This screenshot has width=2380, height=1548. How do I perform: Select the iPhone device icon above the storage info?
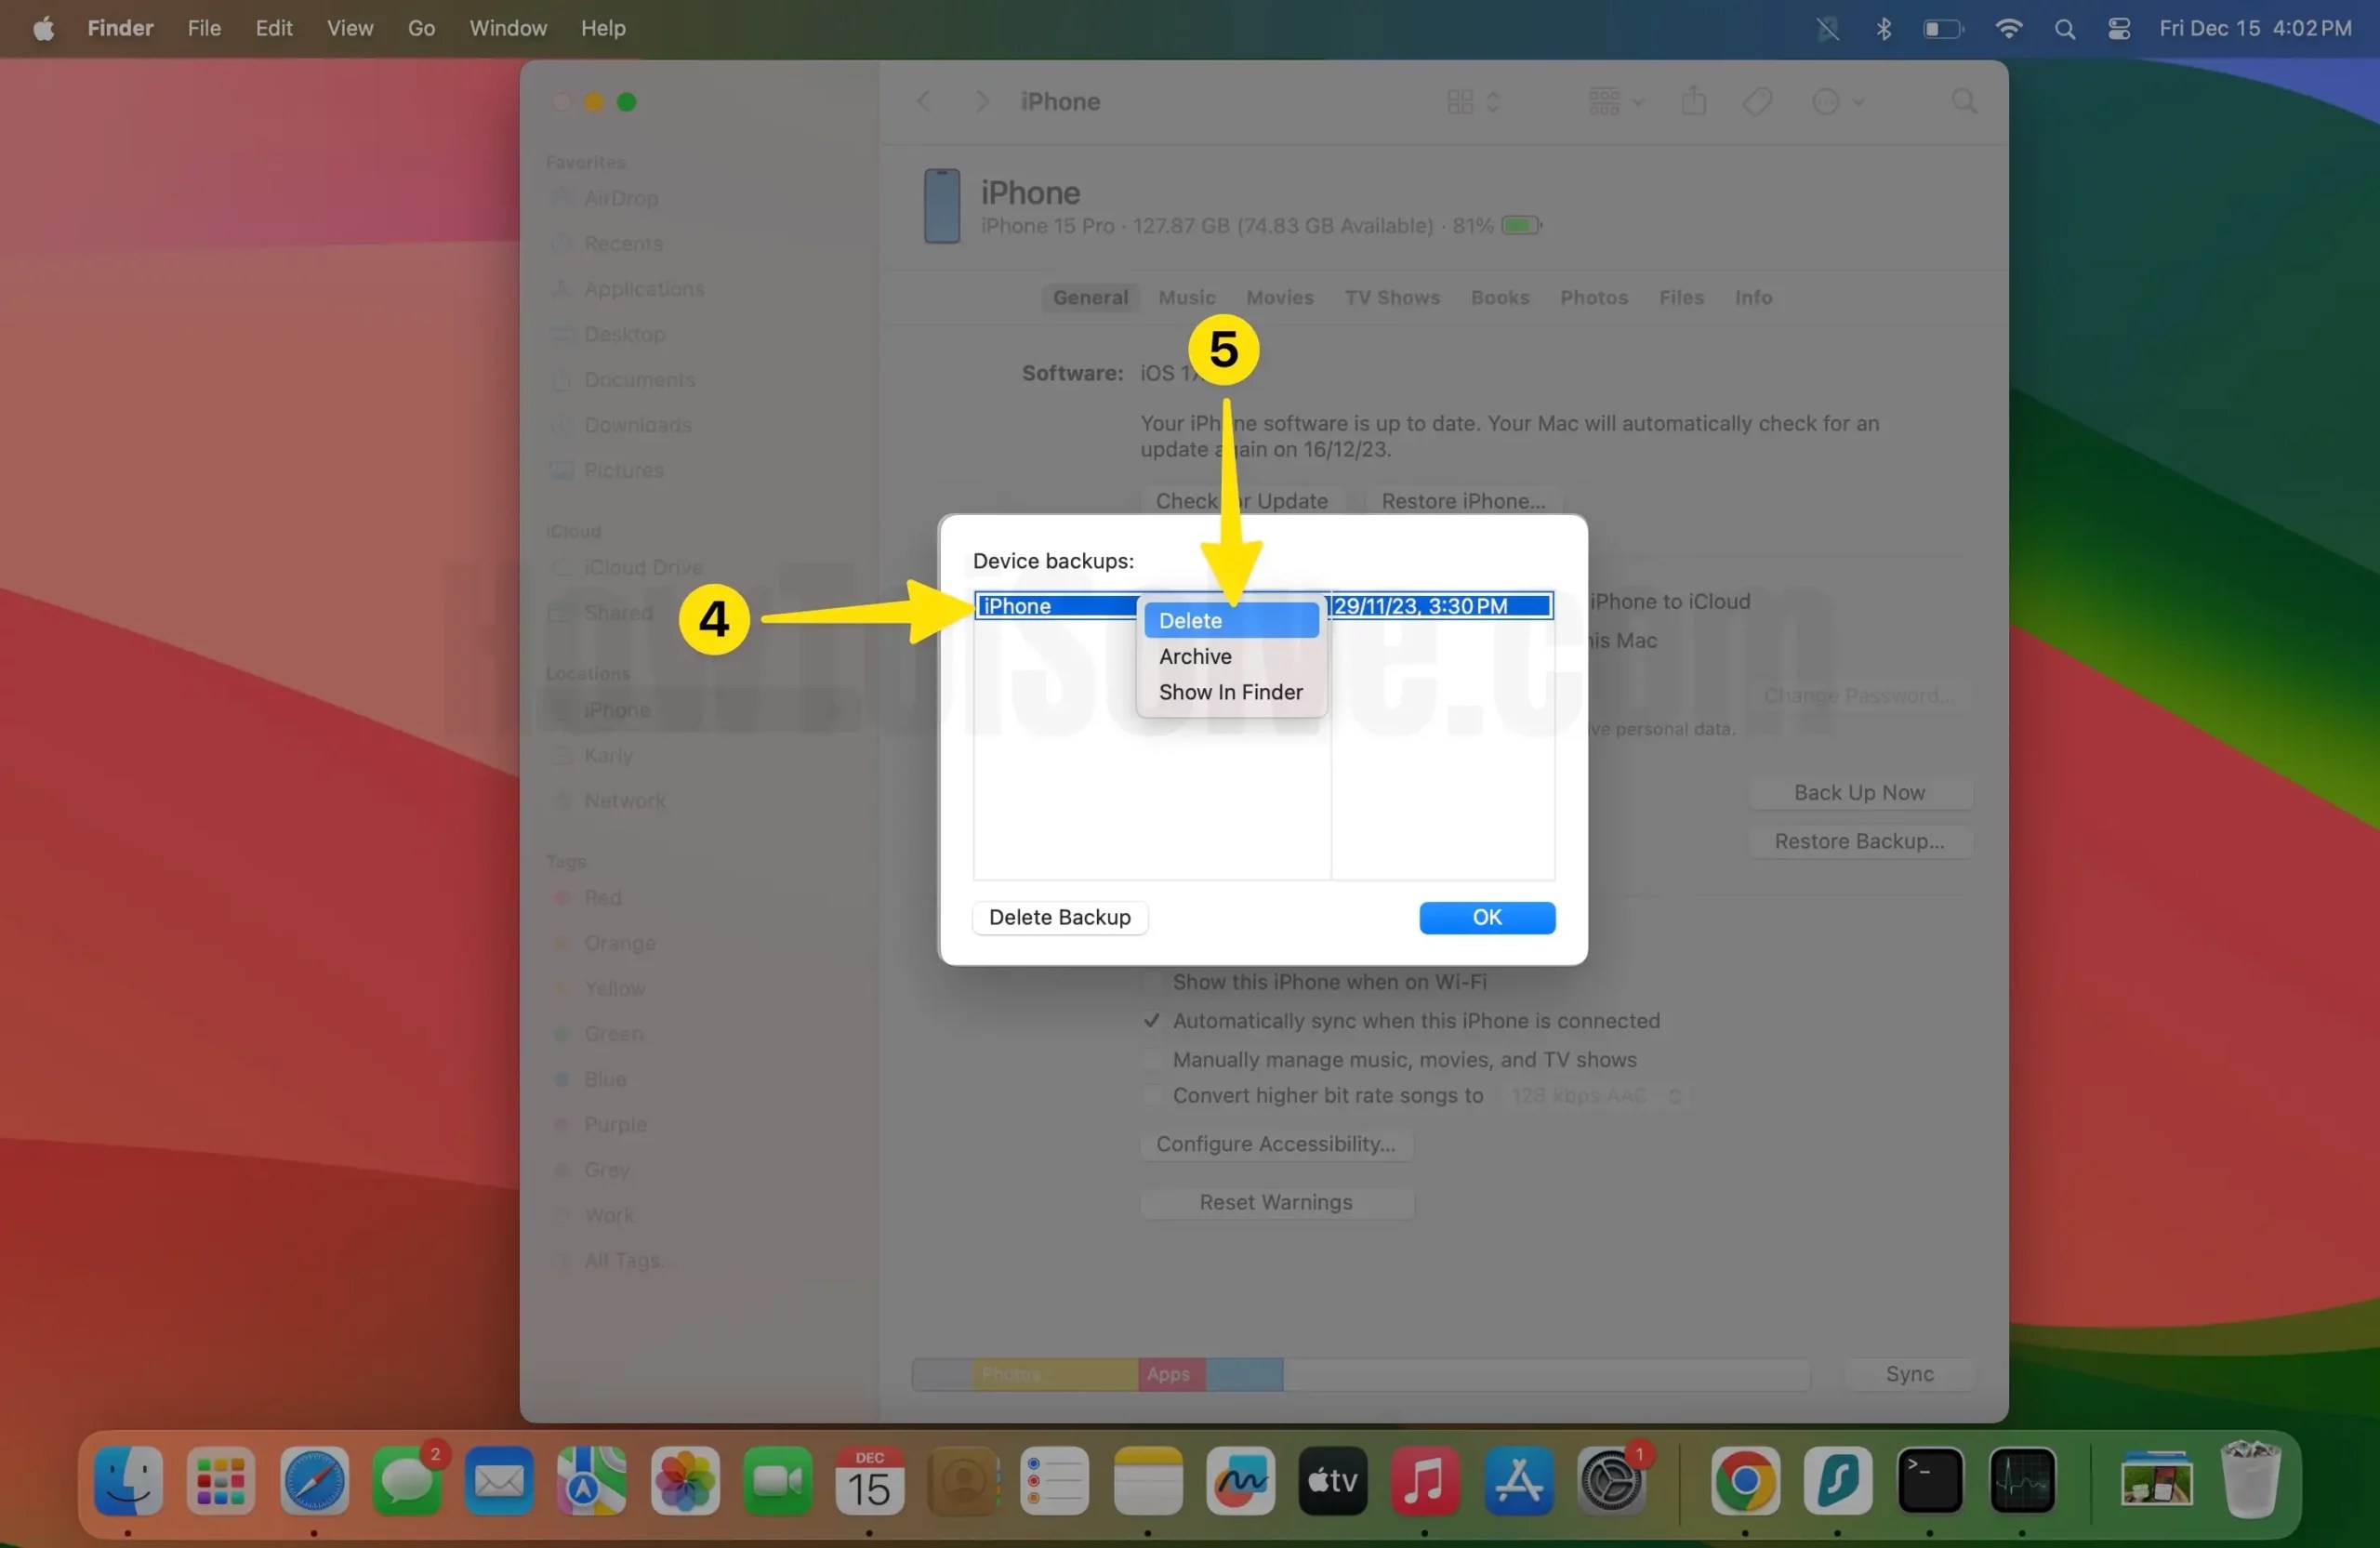coord(941,206)
